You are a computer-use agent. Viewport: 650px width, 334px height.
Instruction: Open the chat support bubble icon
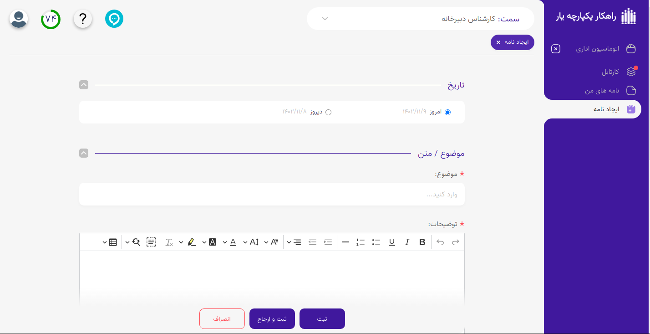coord(114,19)
